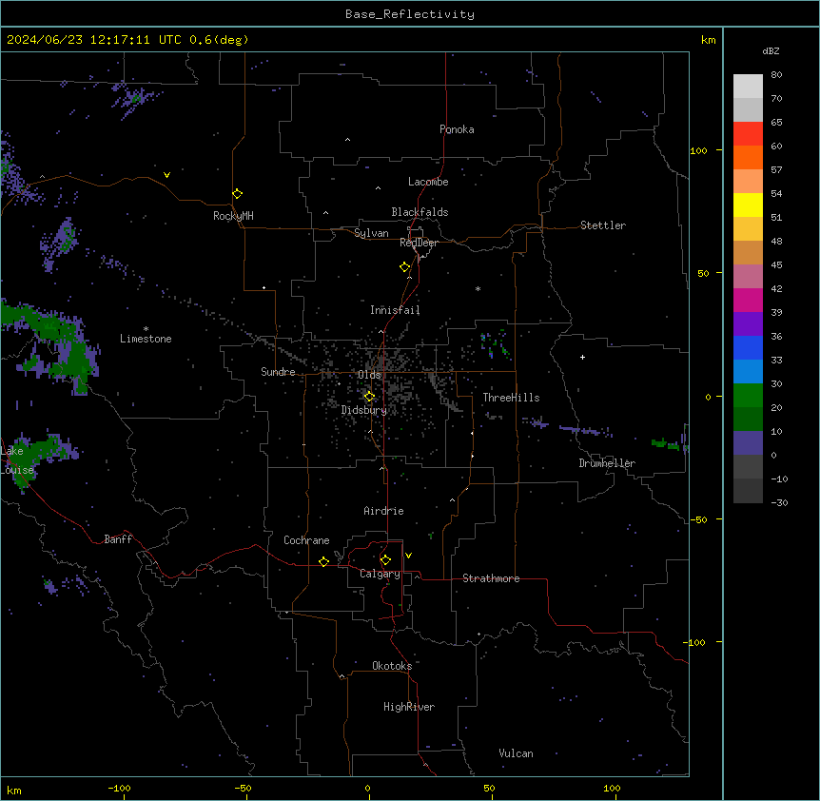
Task: Click the Okotoks city label
Action: pos(392,666)
